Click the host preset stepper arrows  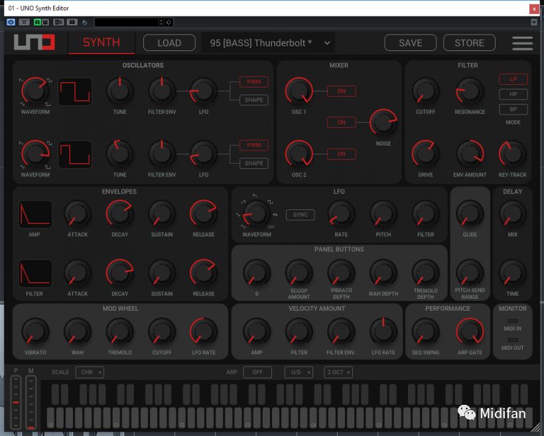click(x=161, y=22)
